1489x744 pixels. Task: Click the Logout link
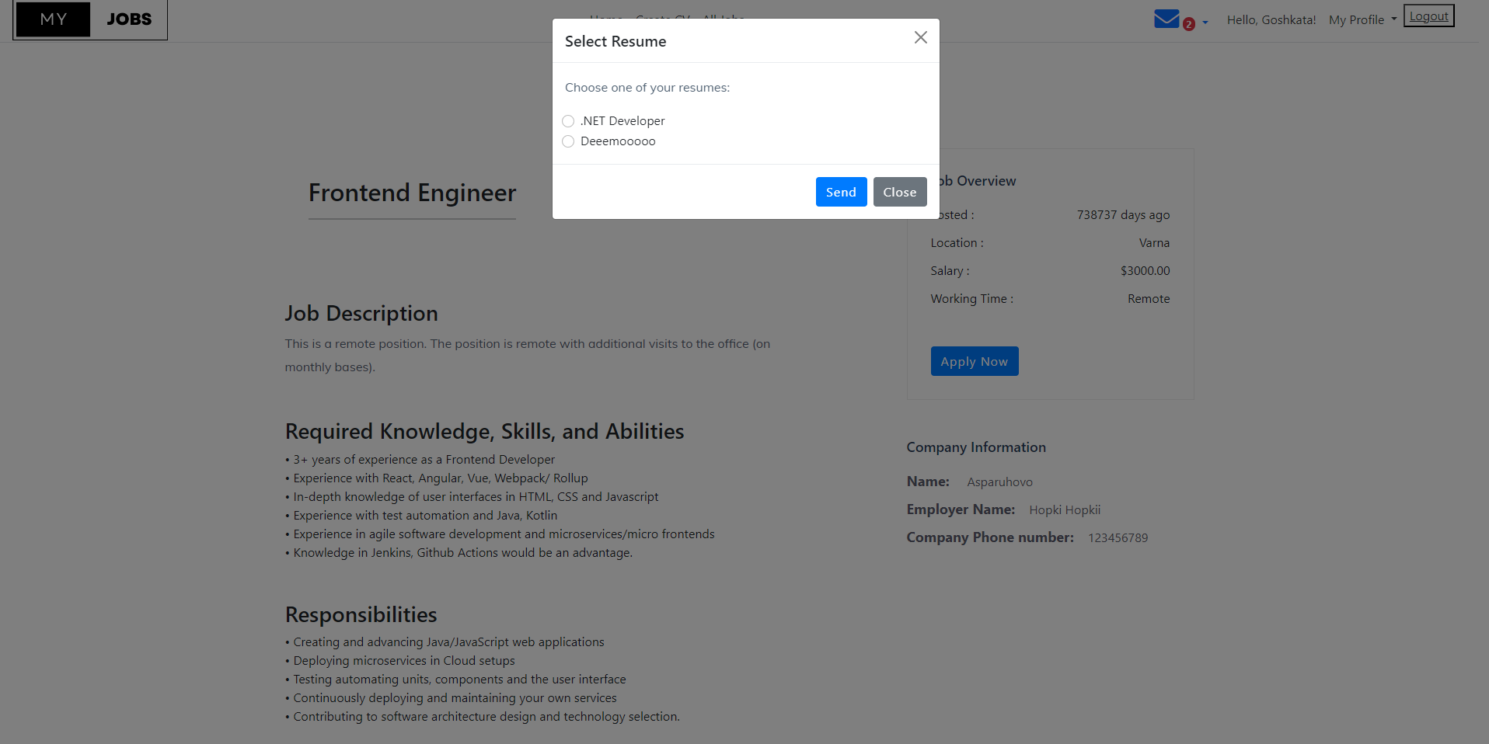pyautogui.click(x=1428, y=16)
